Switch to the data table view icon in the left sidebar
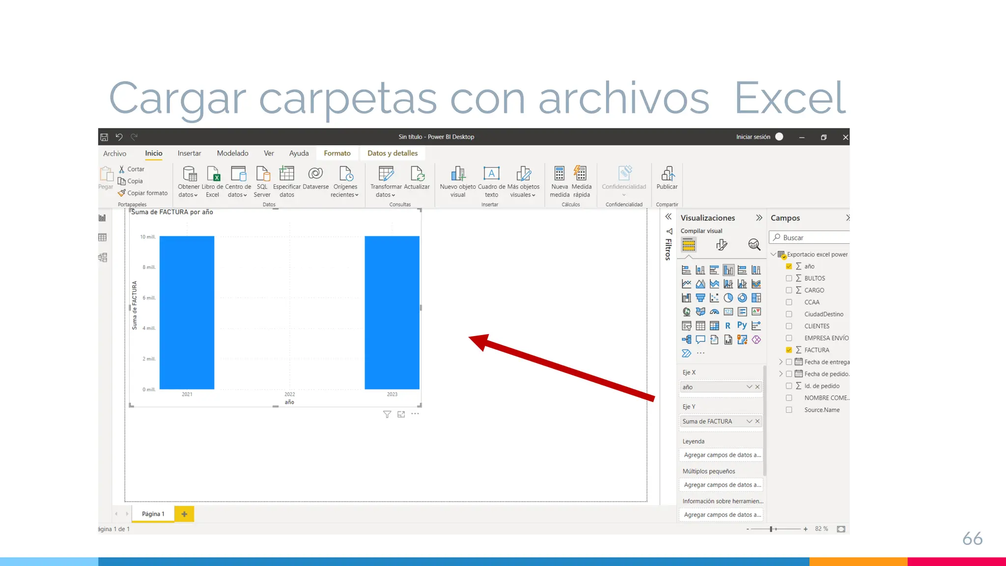This screenshot has height=566, width=1006. [103, 237]
